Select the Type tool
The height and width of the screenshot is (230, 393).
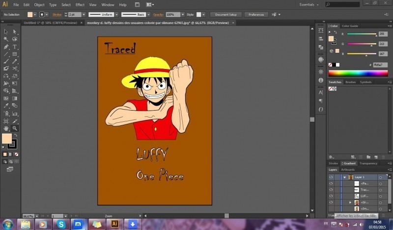tap(15, 46)
